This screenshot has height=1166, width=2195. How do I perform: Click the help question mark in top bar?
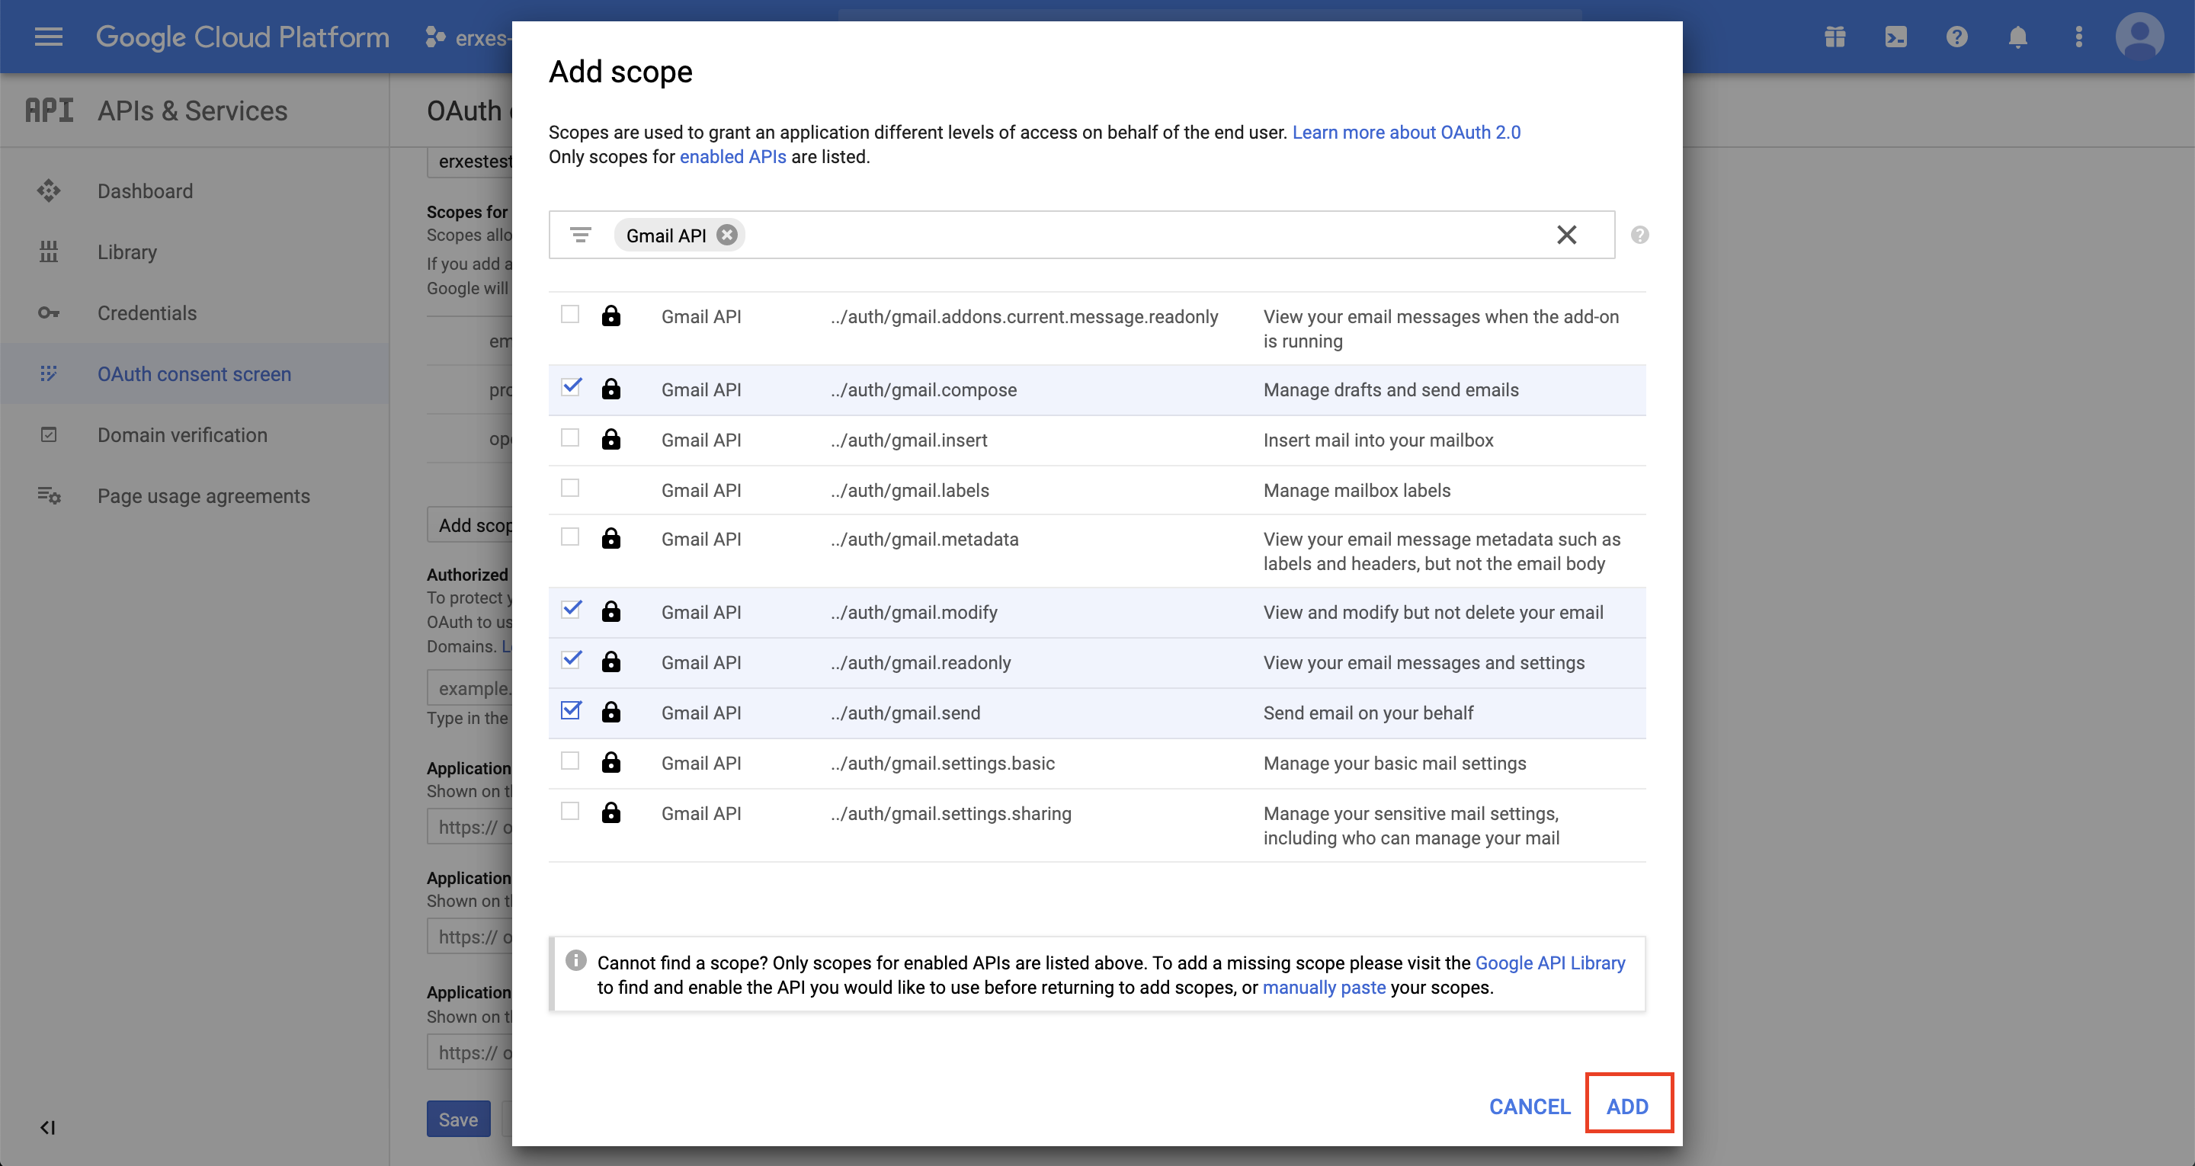pyautogui.click(x=1957, y=37)
